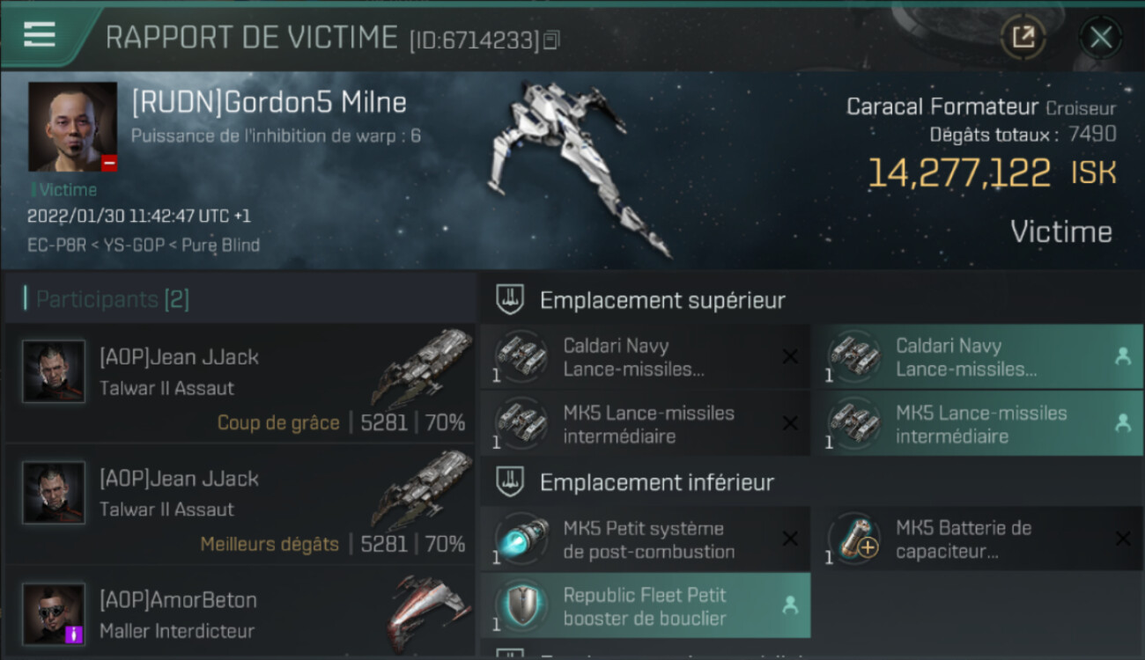This screenshot has width=1145, height=660.
Task: Click the dropped MK5 Lance-missiles intermédiaire
Action: tap(978, 424)
